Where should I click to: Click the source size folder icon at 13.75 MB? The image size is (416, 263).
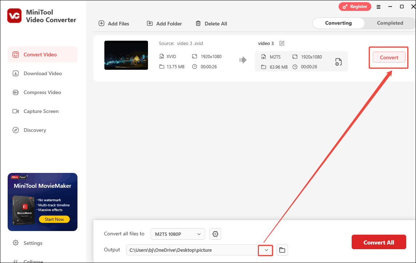click(x=162, y=66)
